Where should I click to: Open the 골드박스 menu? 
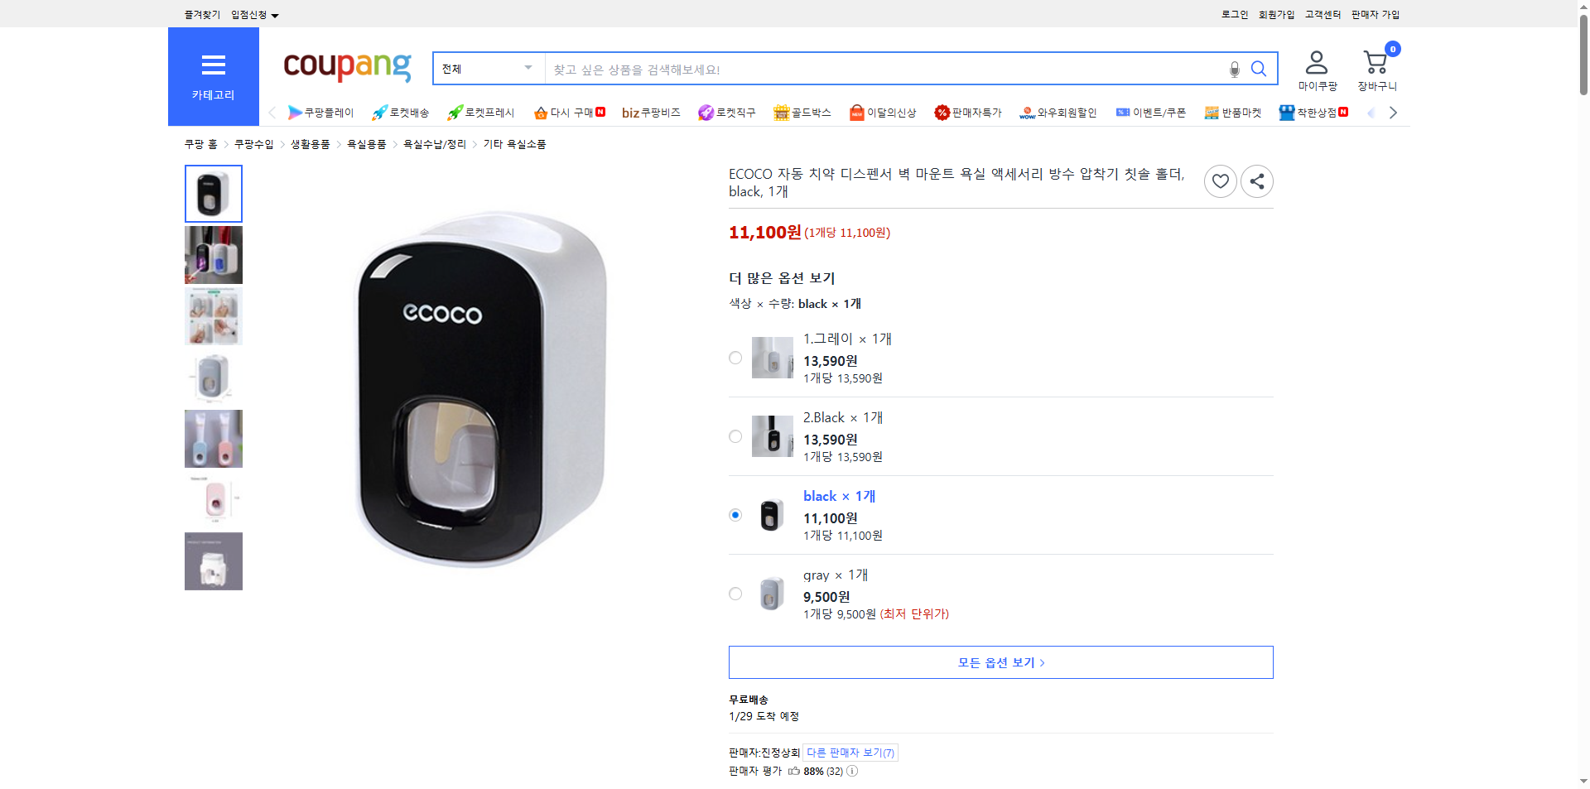[x=802, y=113]
